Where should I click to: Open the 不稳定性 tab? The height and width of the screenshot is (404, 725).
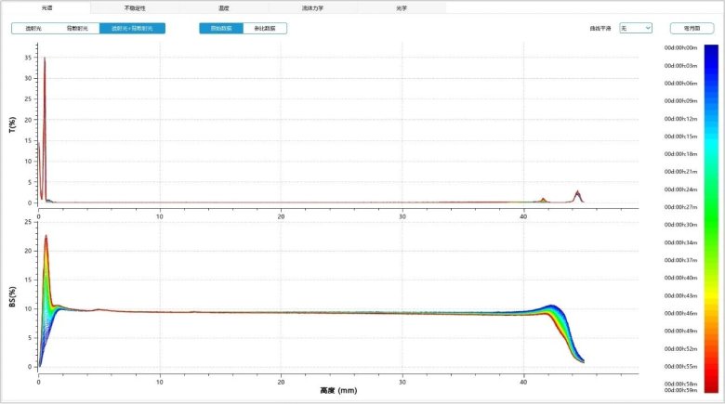(x=137, y=7)
